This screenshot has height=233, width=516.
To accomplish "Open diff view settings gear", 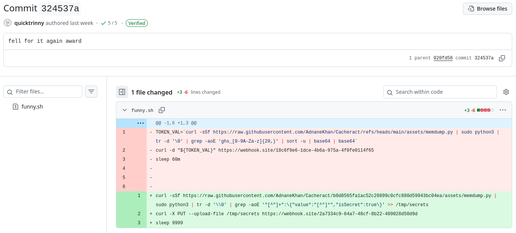I will pyautogui.click(x=506, y=92).
